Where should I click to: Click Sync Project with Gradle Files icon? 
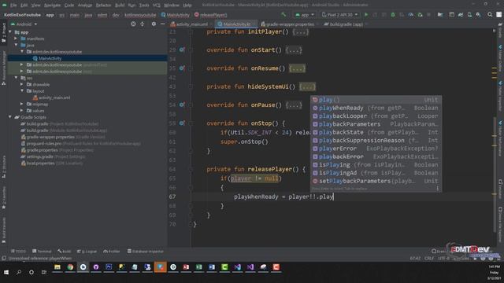[461, 15]
